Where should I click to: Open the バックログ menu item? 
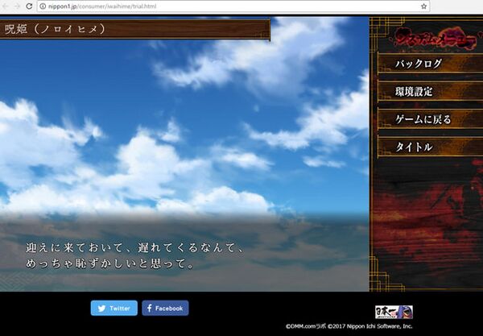[431, 64]
